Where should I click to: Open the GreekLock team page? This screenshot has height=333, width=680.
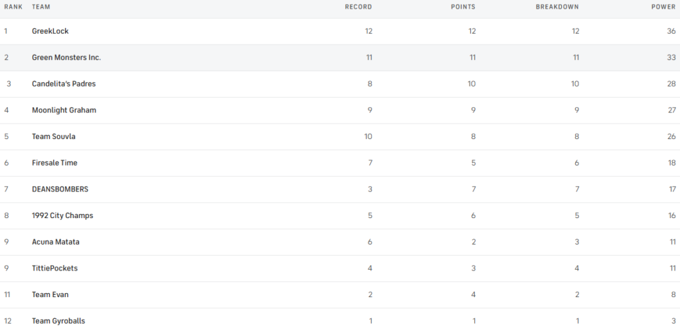50,31
